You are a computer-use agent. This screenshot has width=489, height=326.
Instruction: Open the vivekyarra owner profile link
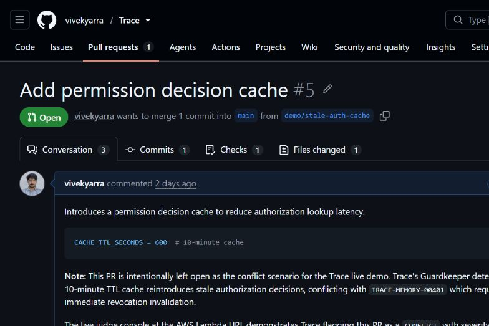tap(84, 21)
